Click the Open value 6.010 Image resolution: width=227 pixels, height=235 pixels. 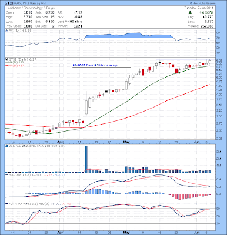[28, 12]
